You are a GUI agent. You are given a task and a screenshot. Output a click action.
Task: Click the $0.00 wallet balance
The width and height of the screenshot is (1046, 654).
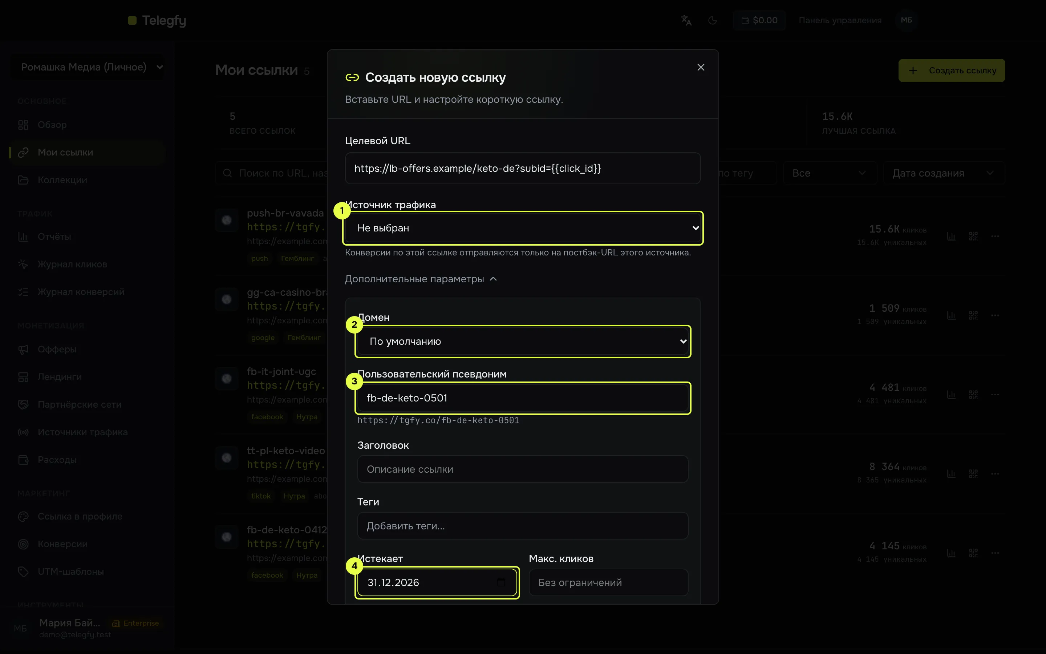click(x=759, y=20)
